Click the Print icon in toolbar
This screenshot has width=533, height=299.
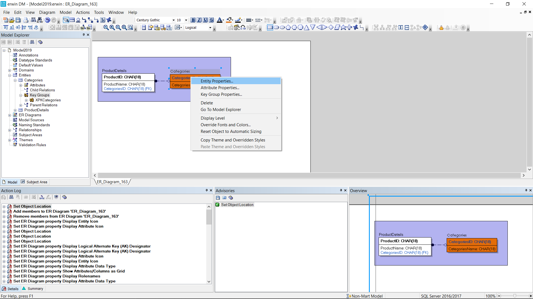point(26,20)
